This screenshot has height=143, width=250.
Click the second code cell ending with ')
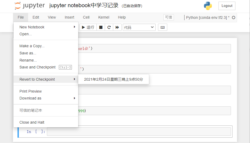pyautogui.click(x=154, y=69)
